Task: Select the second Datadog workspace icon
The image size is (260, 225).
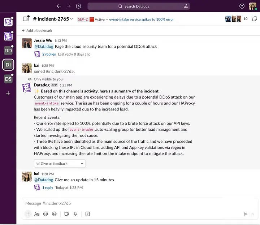Action: [x=8, y=36]
